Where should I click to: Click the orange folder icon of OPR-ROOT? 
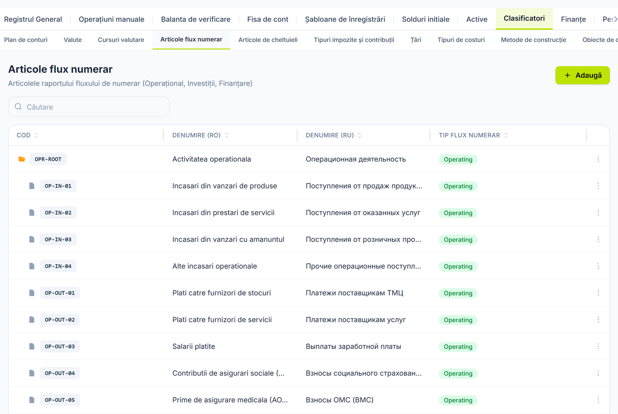(x=22, y=159)
